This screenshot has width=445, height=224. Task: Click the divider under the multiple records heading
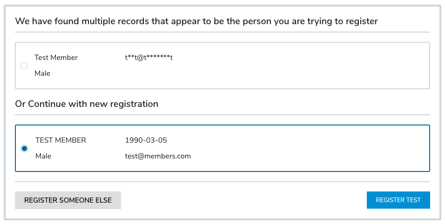tap(222, 32)
